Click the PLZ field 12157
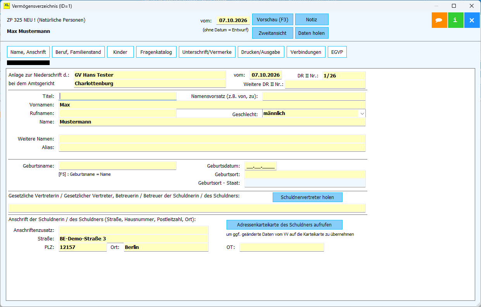The height and width of the screenshot is (307, 481). (83, 247)
